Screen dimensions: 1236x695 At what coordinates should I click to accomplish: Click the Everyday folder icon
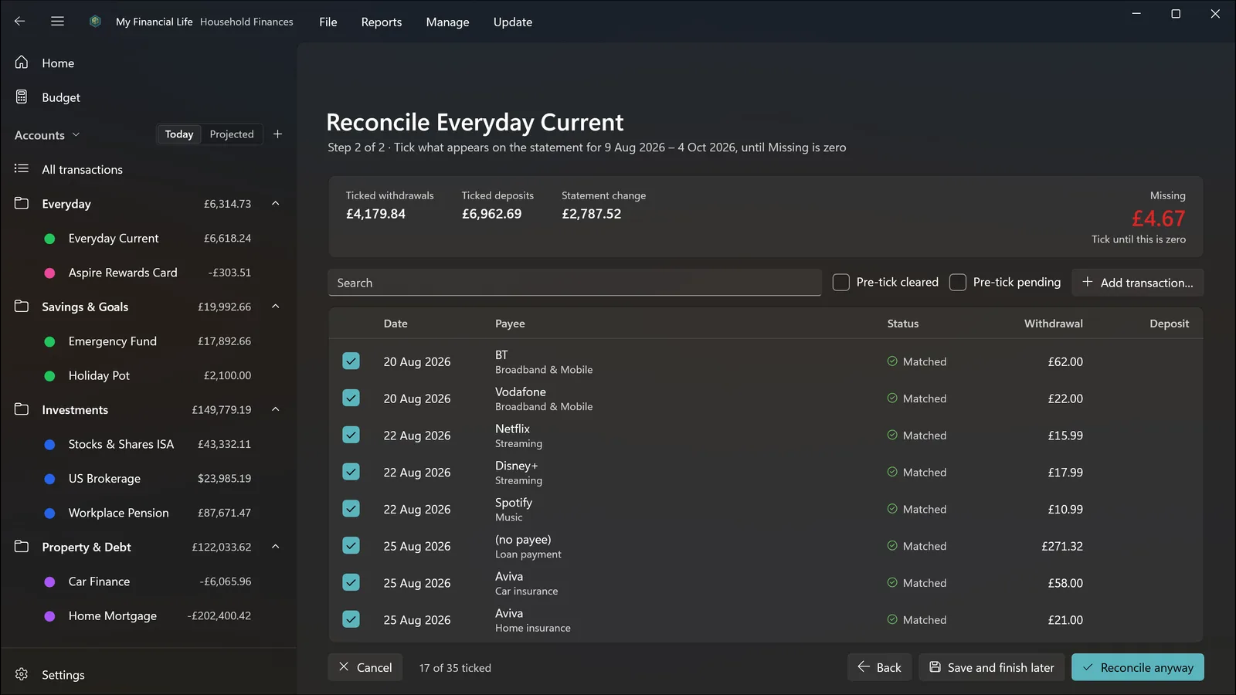22,203
